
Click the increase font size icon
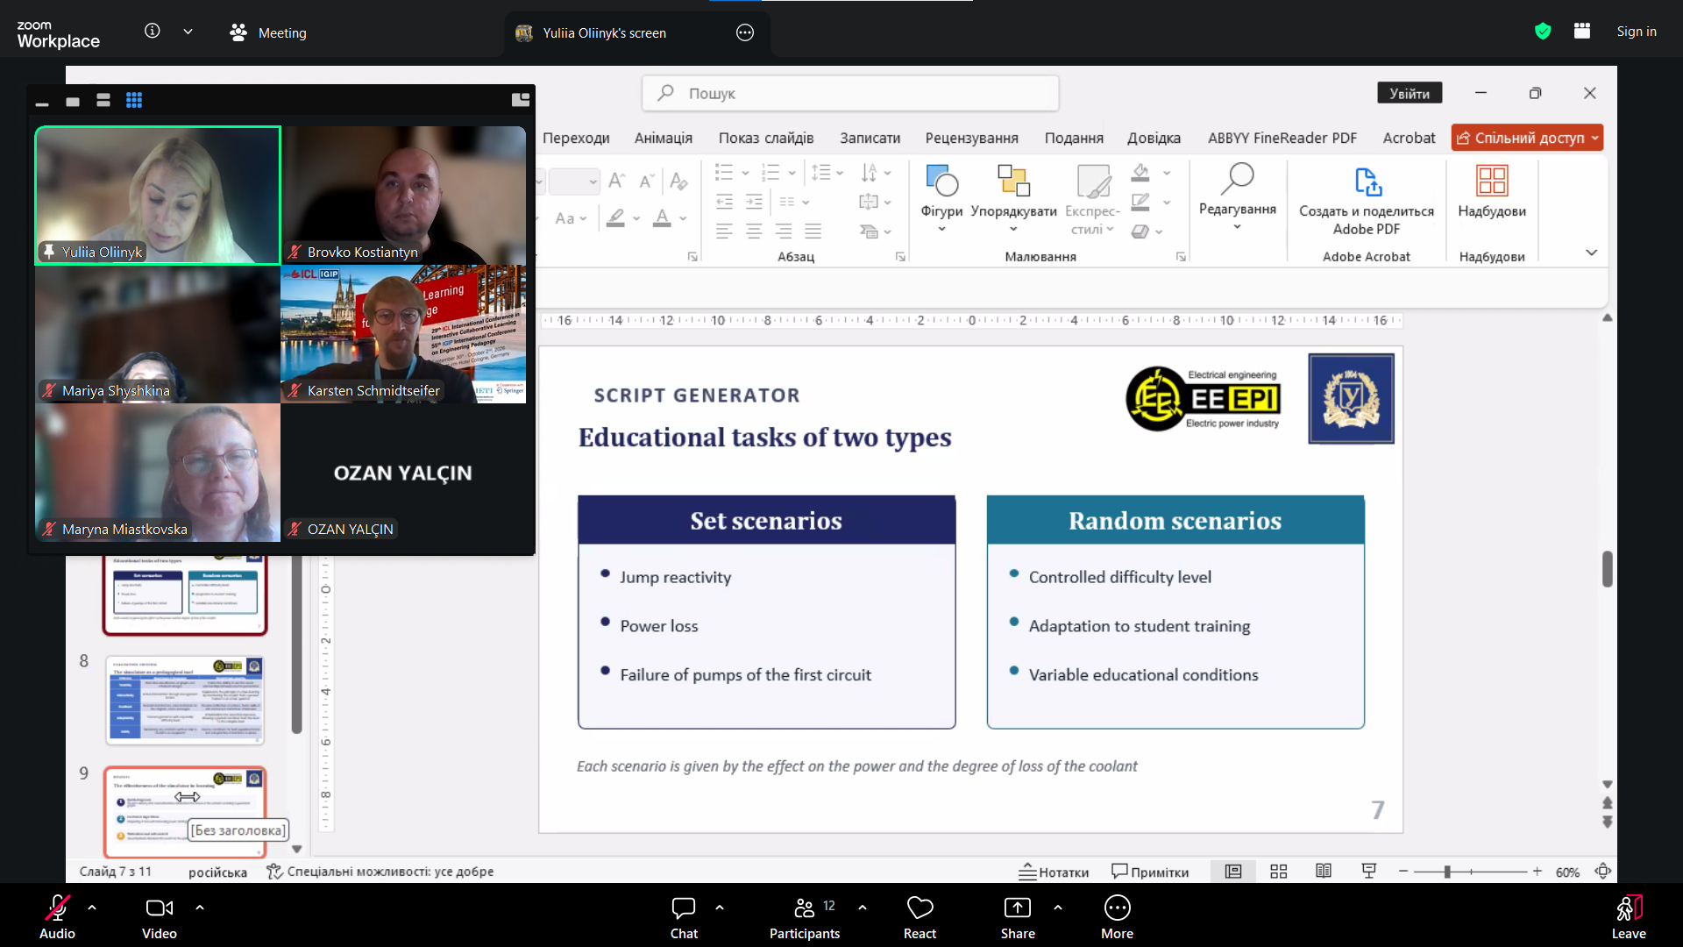click(617, 181)
